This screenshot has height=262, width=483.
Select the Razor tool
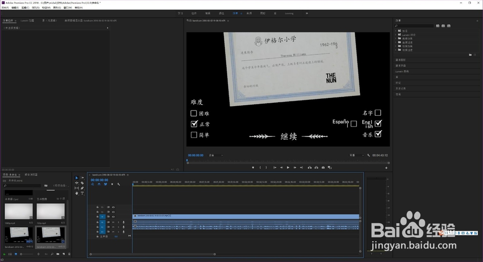(x=82, y=183)
